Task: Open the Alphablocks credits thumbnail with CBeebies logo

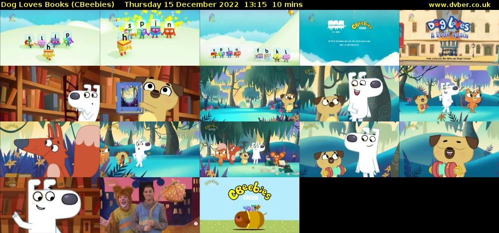Action: coord(349,38)
